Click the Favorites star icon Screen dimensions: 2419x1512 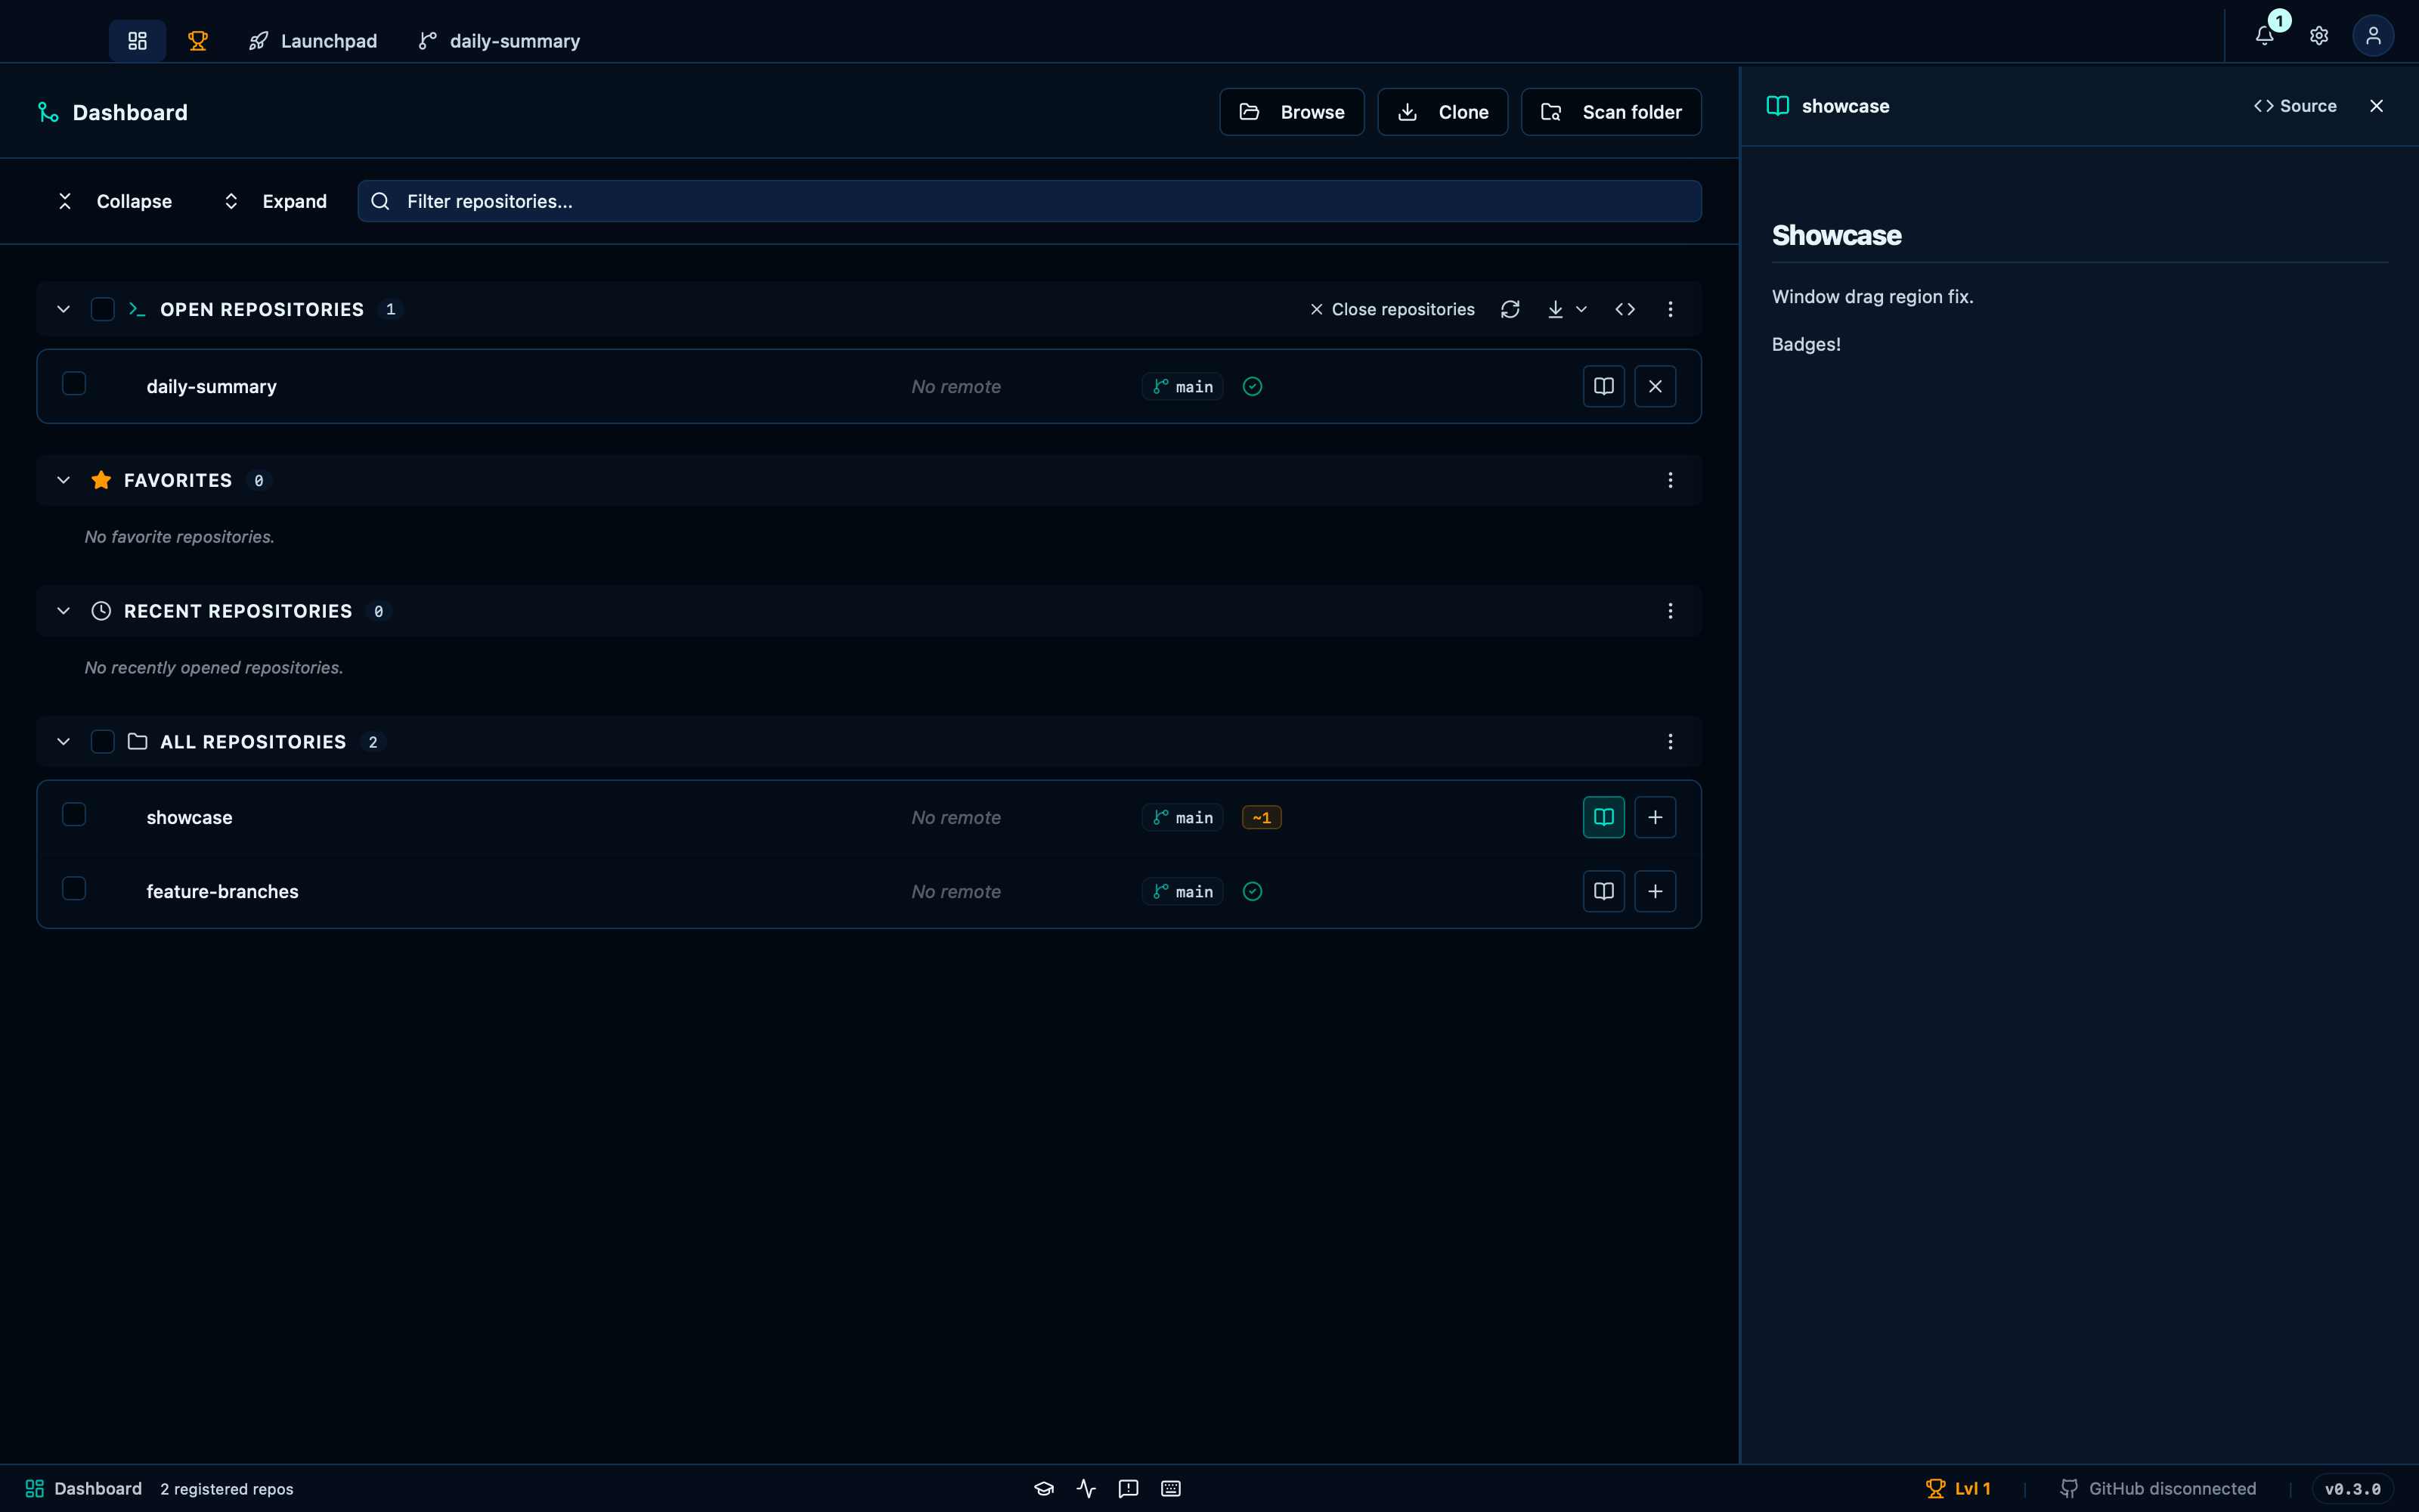coord(101,480)
